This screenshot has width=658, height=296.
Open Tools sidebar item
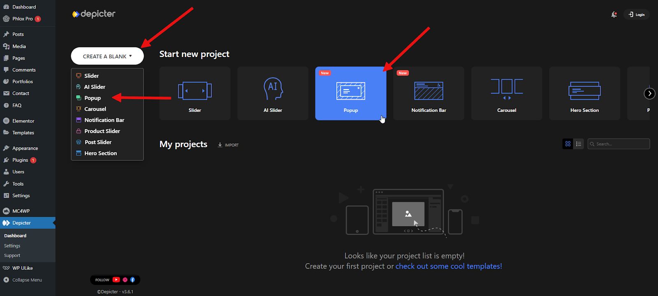click(28, 184)
